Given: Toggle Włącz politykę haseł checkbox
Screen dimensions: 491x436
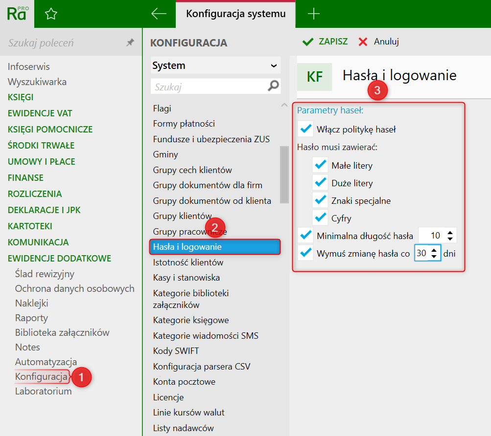Looking at the screenshot, I should click(305, 129).
